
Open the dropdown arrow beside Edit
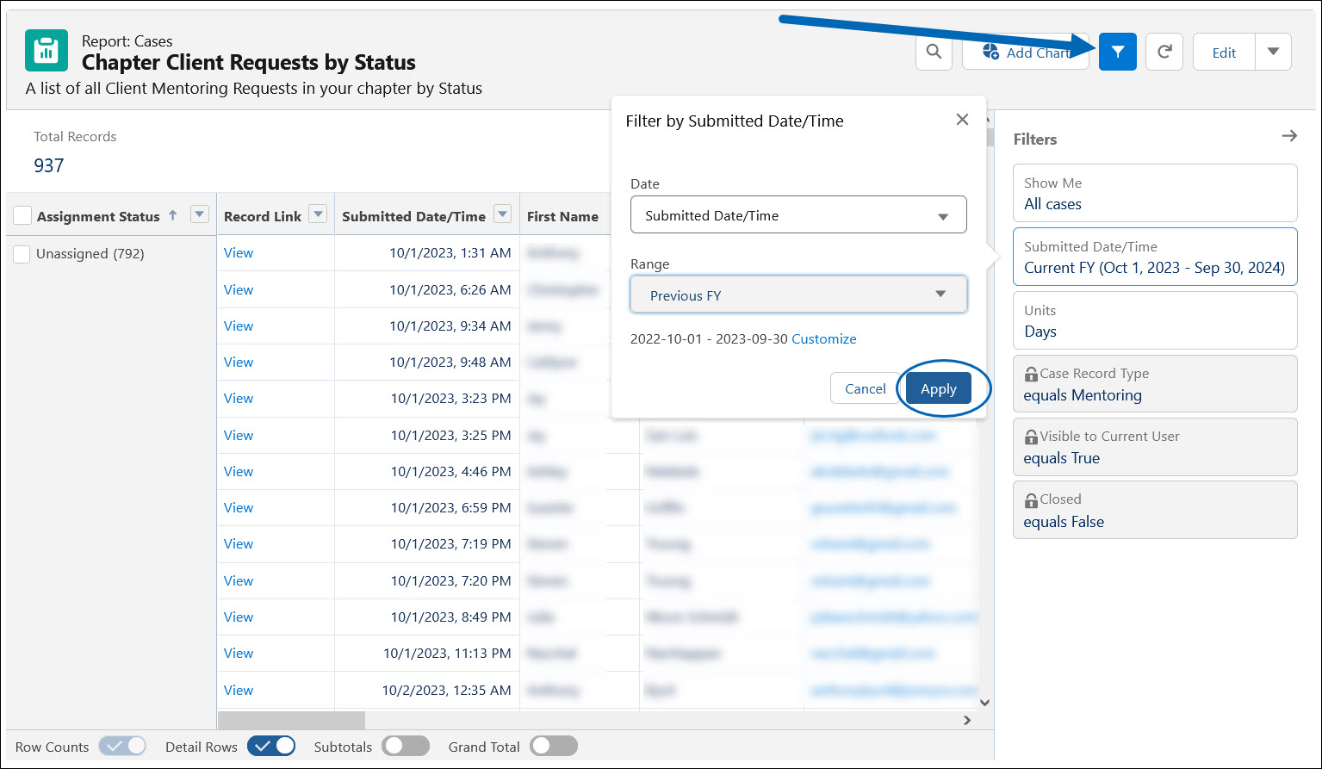(x=1274, y=52)
